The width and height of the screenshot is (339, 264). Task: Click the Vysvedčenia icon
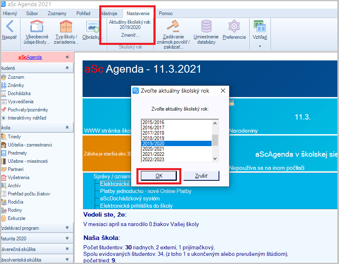point(4,102)
